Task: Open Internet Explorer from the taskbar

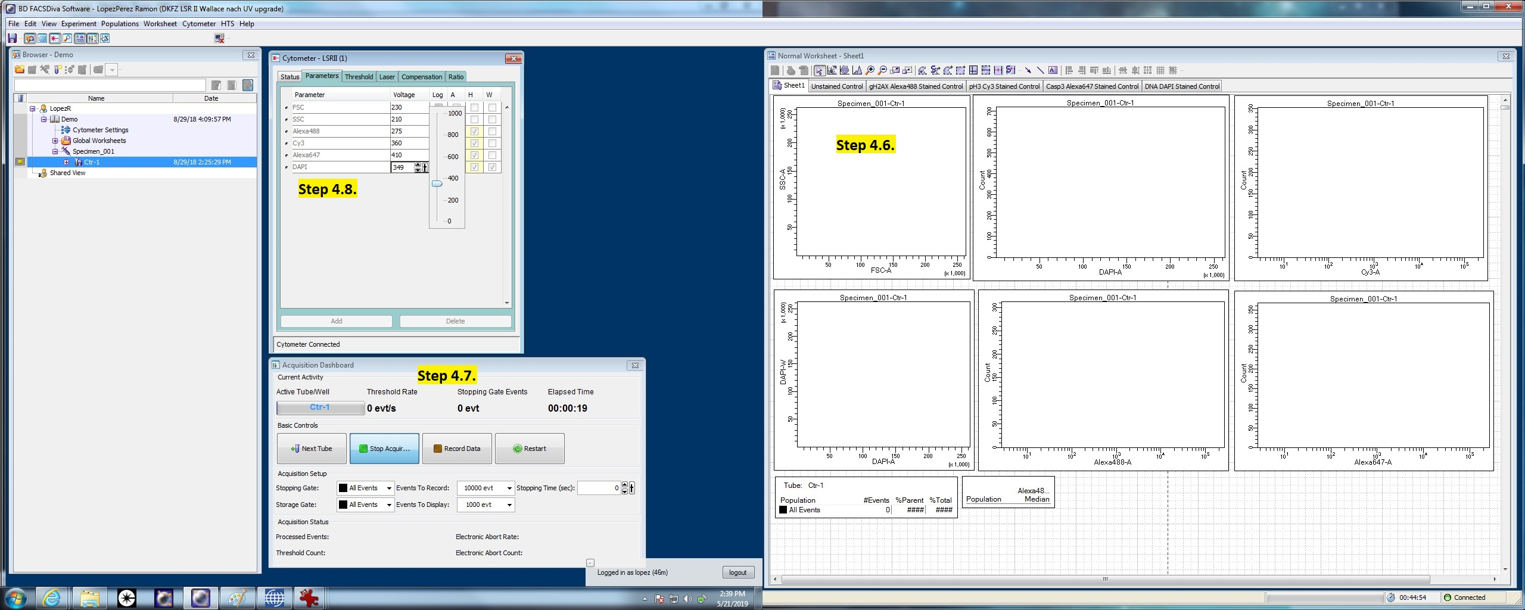Action: pyautogui.click(x=52, y=597)
